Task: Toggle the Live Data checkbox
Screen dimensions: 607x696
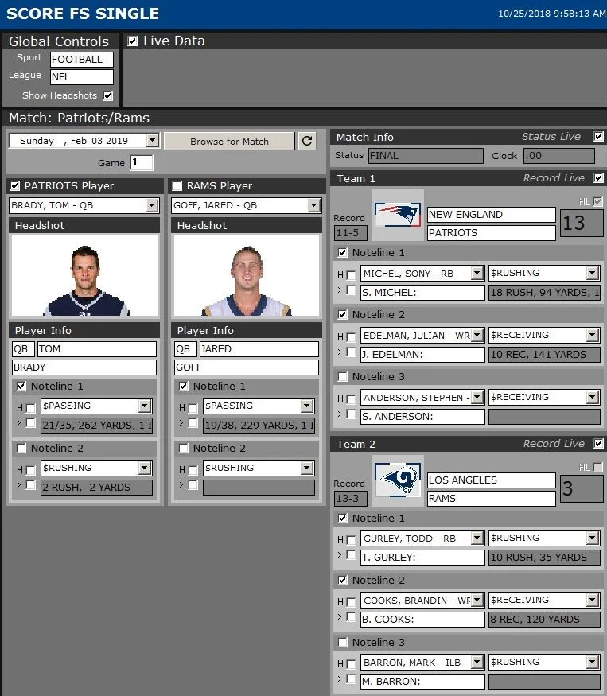Action: pyautogui.click(x=132, y=41)
